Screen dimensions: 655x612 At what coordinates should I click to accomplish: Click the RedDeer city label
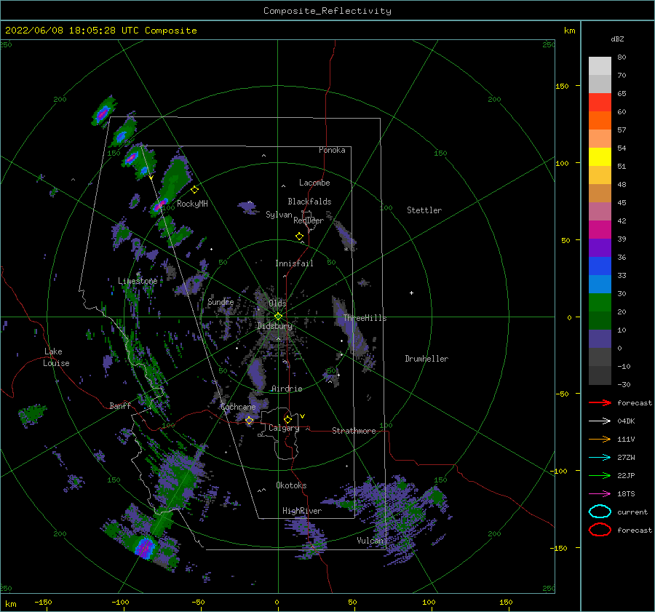(x=309, y=220)
